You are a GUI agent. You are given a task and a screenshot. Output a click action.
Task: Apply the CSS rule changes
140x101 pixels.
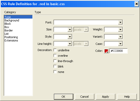coord(106,97)
